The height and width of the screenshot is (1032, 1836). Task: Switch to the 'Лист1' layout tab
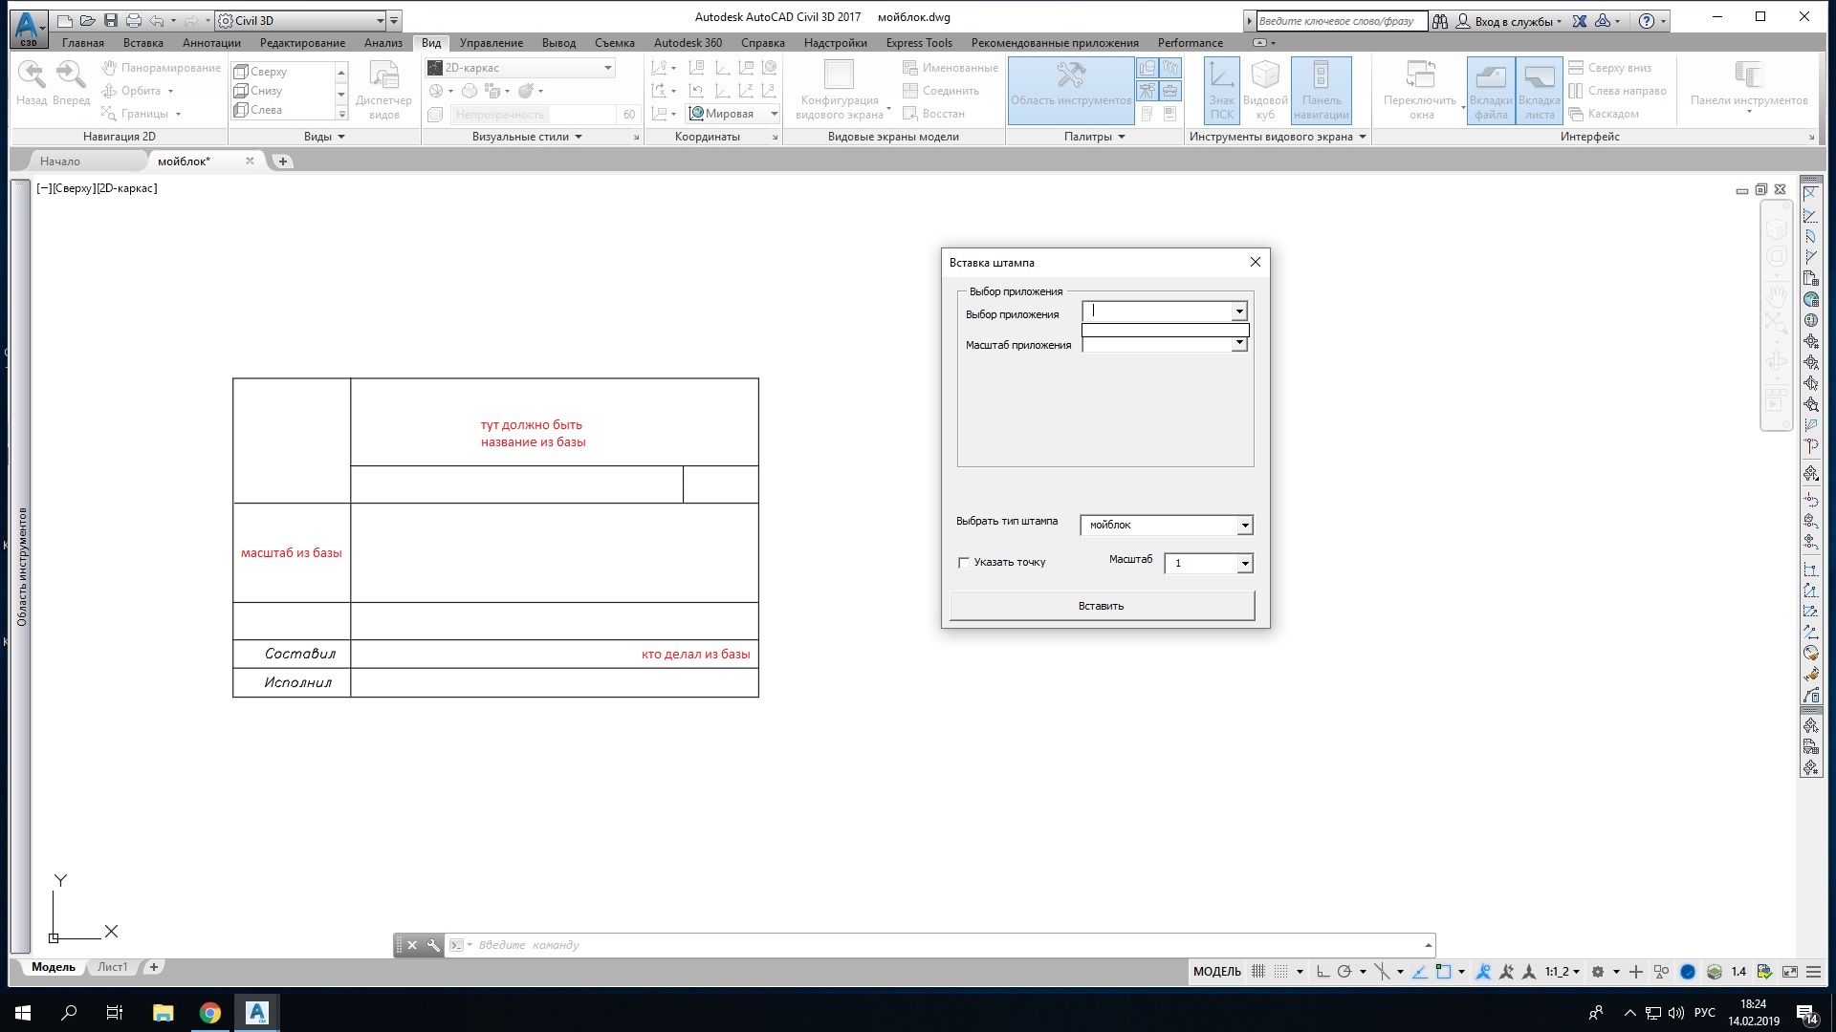click(x=112, y=967)
